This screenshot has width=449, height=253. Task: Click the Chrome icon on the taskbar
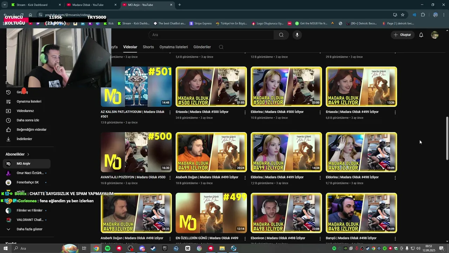pos(96,248)
